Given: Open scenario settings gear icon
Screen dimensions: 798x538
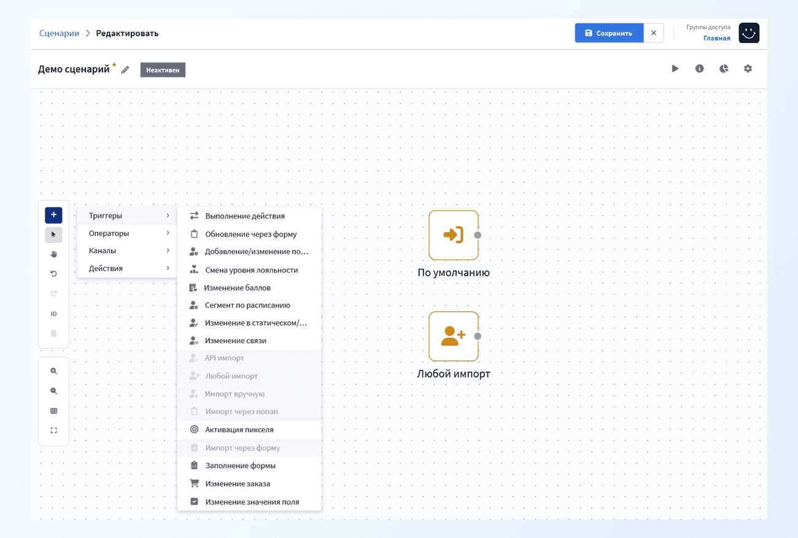Looking at the screenshot, I should pyautogui.click(x=748, y=69).
